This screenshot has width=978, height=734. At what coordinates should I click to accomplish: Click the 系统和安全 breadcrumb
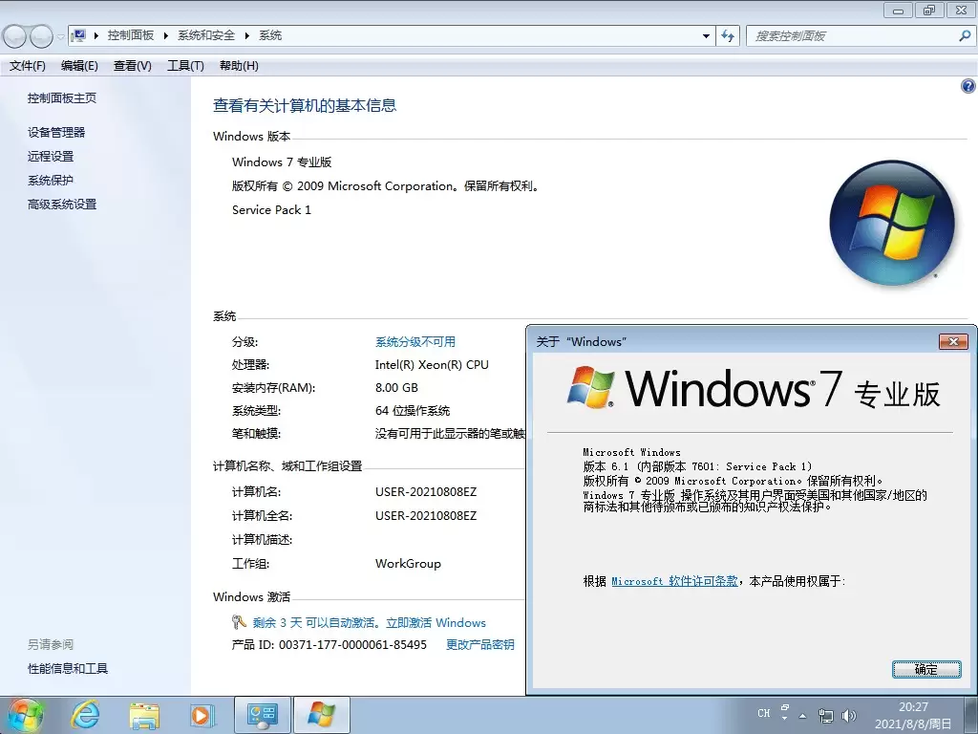pos(206,35)
